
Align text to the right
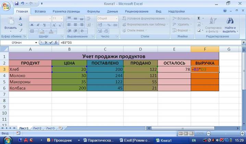(82, 25)
